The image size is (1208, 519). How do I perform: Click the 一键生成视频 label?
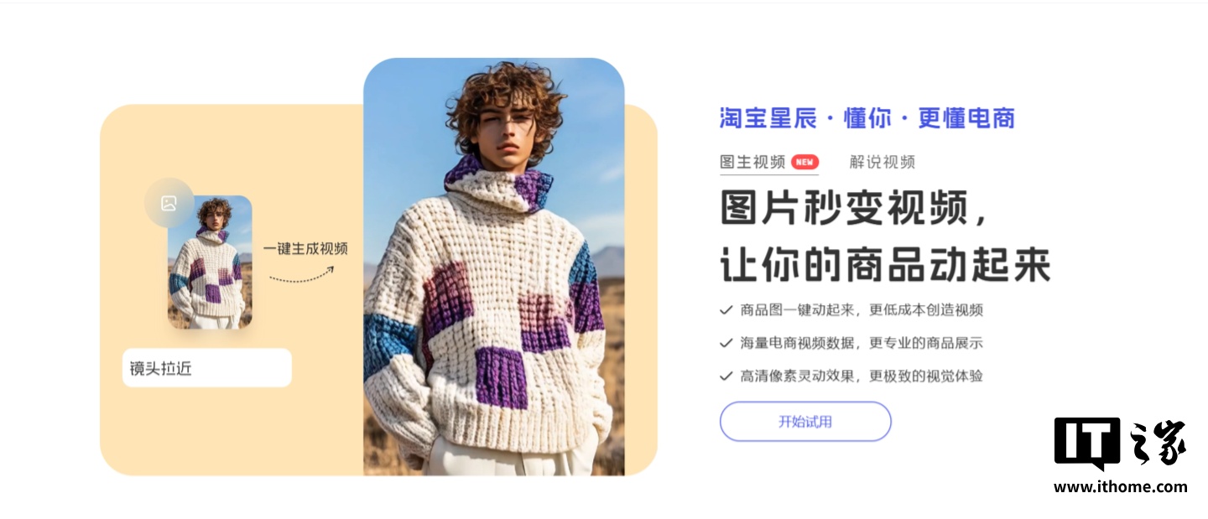click(x=305, y=249)
